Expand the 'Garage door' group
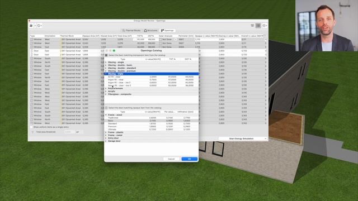The width and height of the screenshot is (358, 201). (x=106, y=141)
